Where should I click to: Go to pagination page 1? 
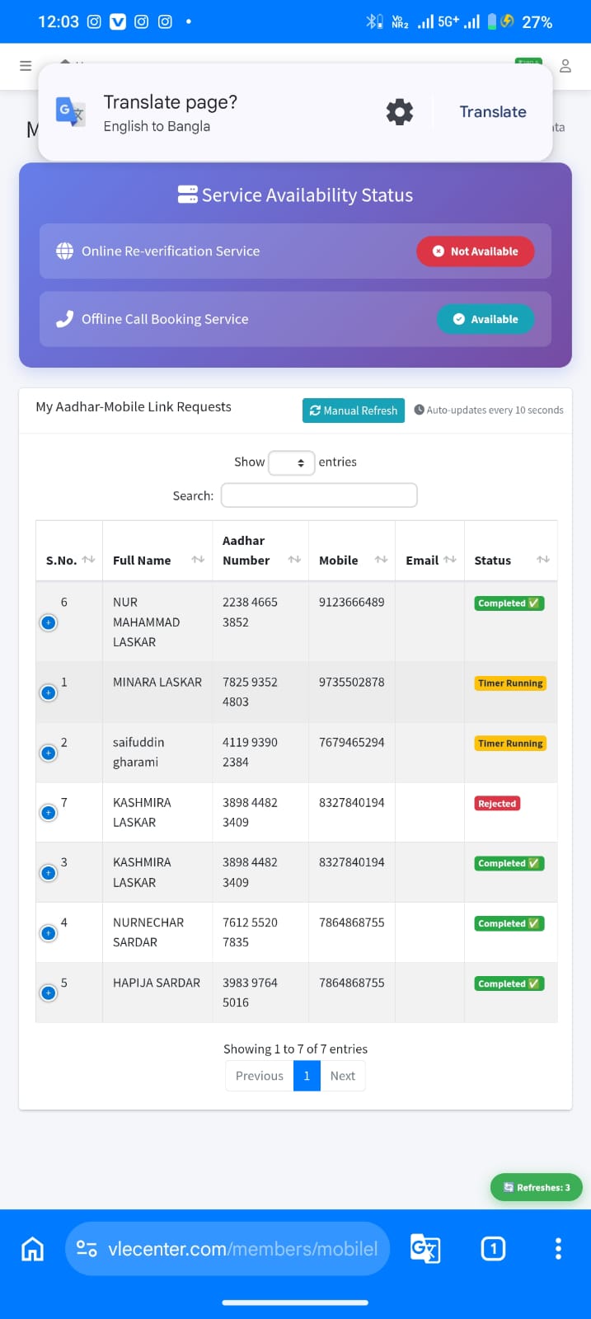(x=307, y=1076)
